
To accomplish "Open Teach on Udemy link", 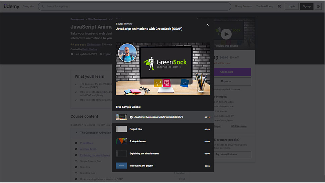I will [265, 6].
